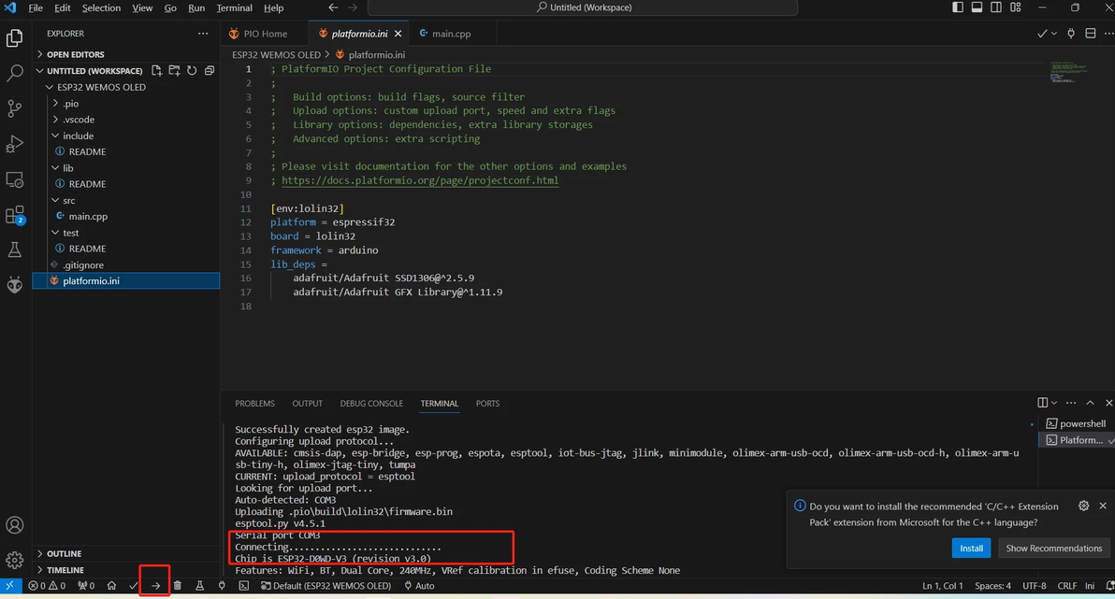Screen dimensions: 1115x599
Task: Click Default (ESP32 WEMOS OLED) environment switcher
Action: click(326, 586)
